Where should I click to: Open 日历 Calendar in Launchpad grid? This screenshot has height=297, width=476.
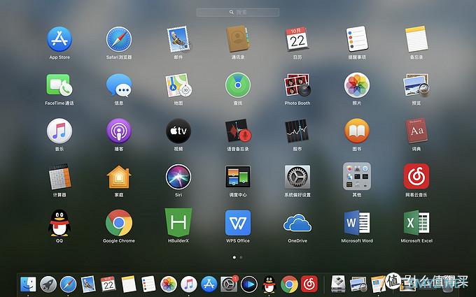pos(297,39)
